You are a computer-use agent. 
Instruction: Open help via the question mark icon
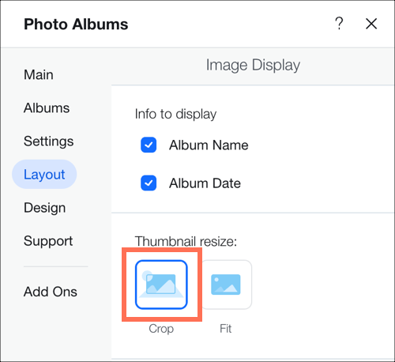coord(339,24)
